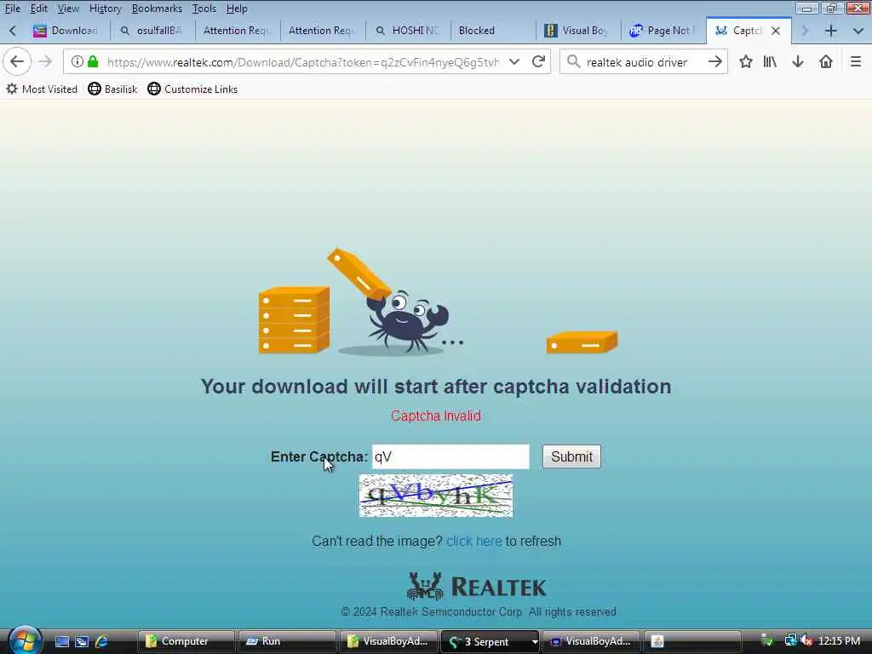Image resolution: width=872 pixels, height=654 pixels.
Task: Run the search with the go arrow
Action: click(x=714, y=61)
